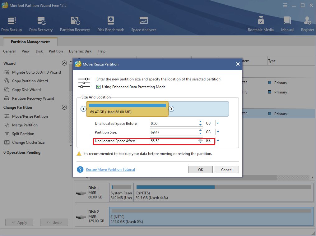Collapse the Change Partition section
This screenshot has height=236, width=316.
[64, 107]
